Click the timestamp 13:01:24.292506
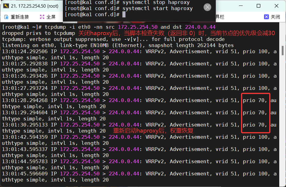 coord(25,52)
